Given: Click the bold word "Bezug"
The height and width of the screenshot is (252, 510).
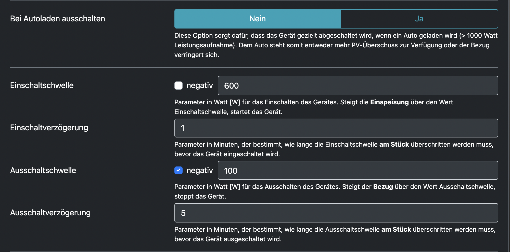Looking at the screenshot, I should 383,187.
